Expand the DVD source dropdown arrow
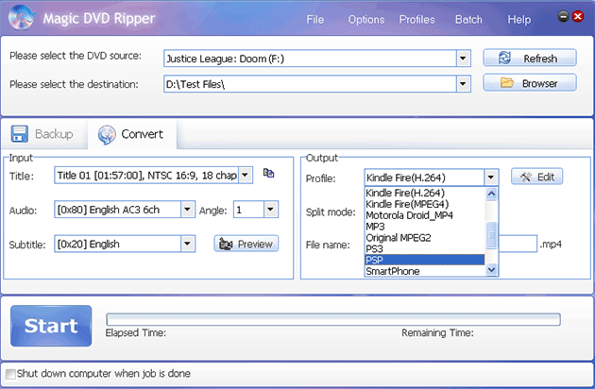 point(463,59)
